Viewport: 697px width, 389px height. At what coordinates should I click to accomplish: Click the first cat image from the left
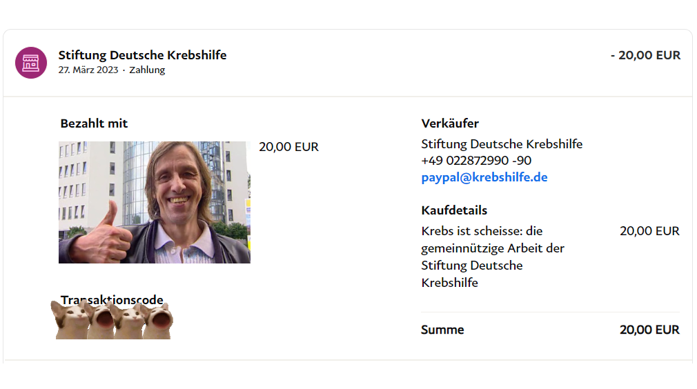(x=70, y=320)
